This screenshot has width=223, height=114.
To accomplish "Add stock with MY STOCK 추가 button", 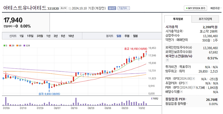I will (x=195, y=8).
